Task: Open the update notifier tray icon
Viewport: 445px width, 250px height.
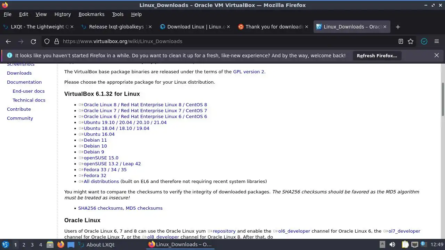Action: [424, 245]
